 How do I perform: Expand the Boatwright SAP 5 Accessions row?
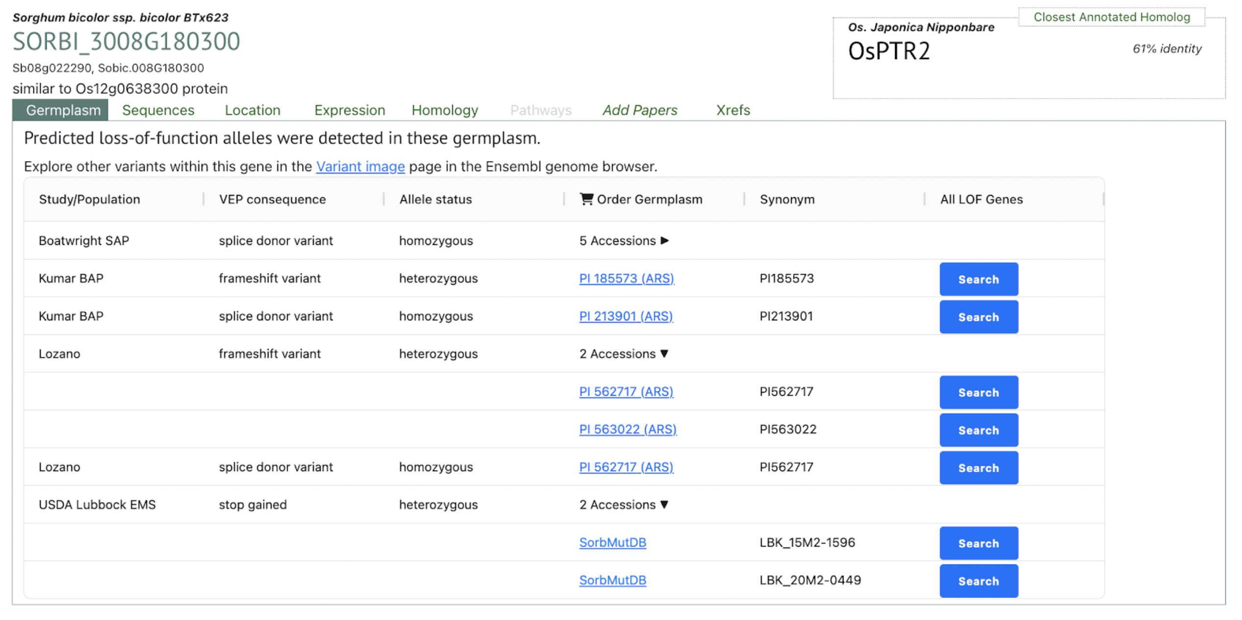coord(623,240)
